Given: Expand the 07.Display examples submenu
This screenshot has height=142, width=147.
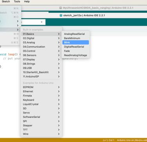Looking at the screenshot, I should click(41, 59).
